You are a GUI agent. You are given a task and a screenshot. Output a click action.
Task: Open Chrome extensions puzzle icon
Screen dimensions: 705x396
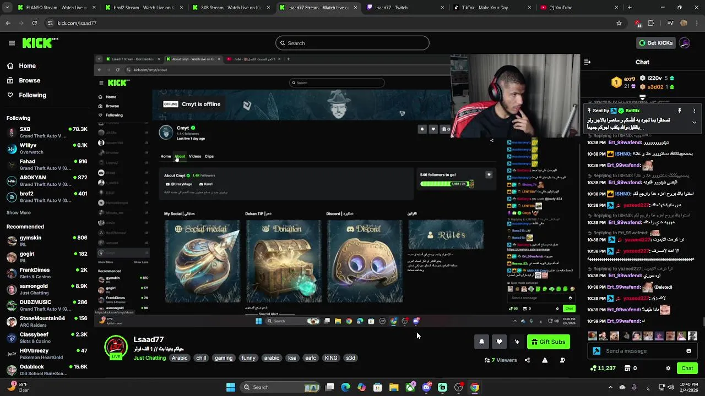point(651,23)
